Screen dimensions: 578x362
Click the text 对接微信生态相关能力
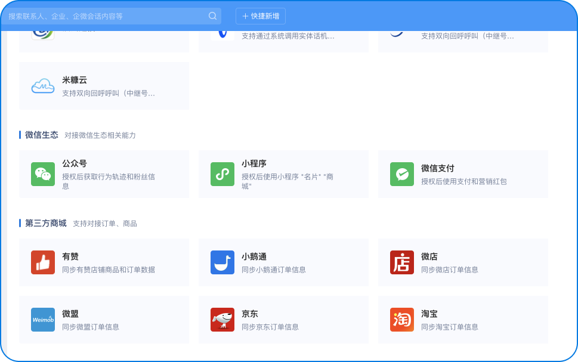100,135
